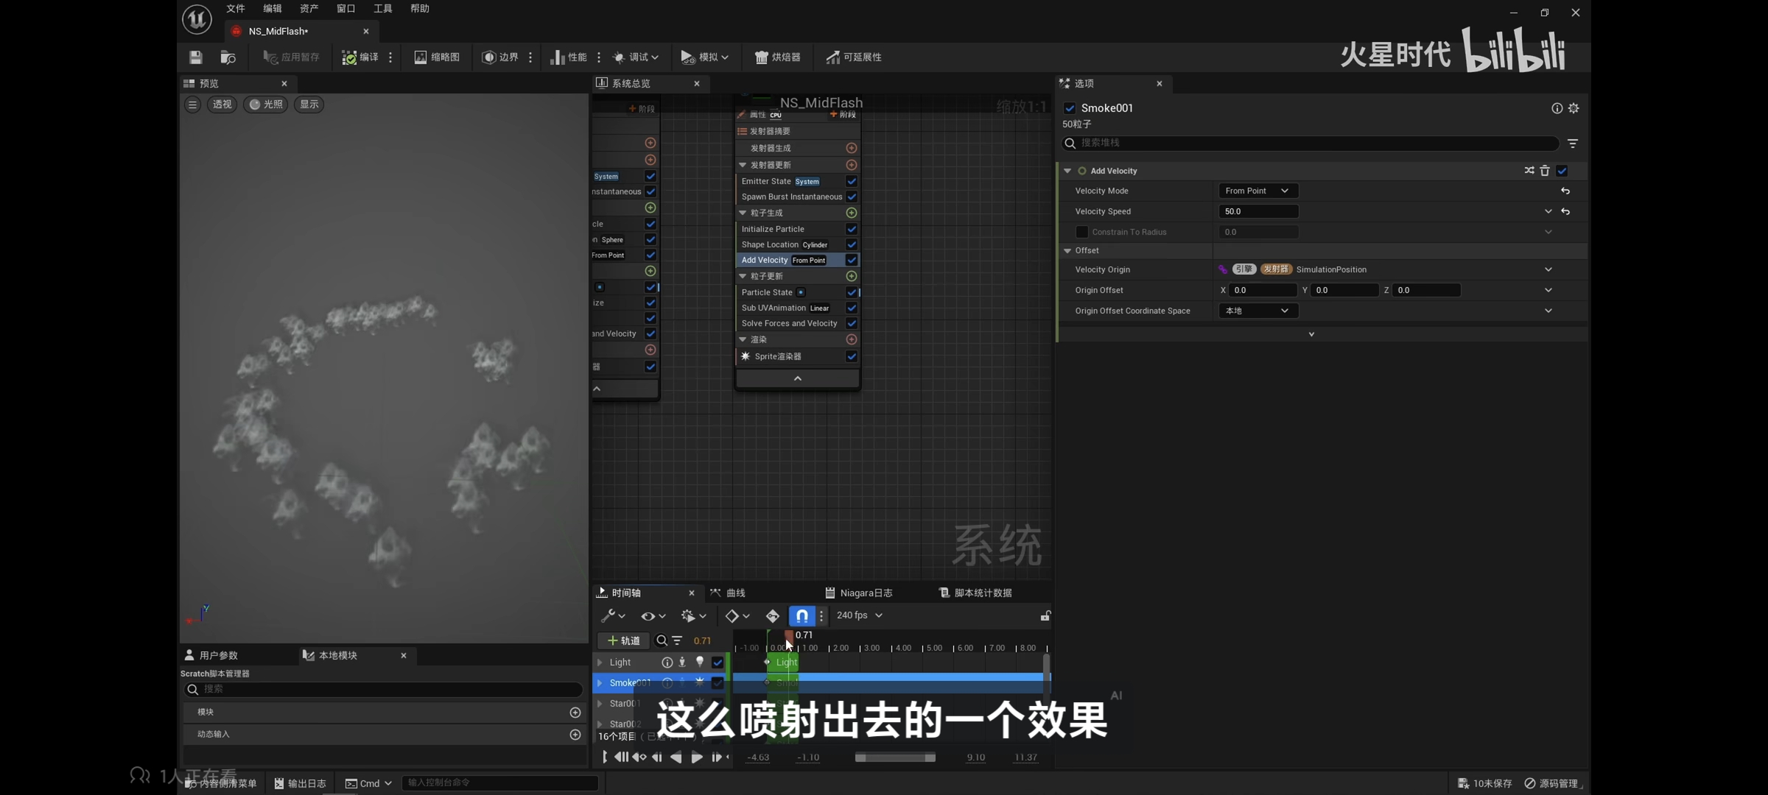1768x795 pixels.
Task: Open the 窗口 window menu
Action: [x=345, y=8]
